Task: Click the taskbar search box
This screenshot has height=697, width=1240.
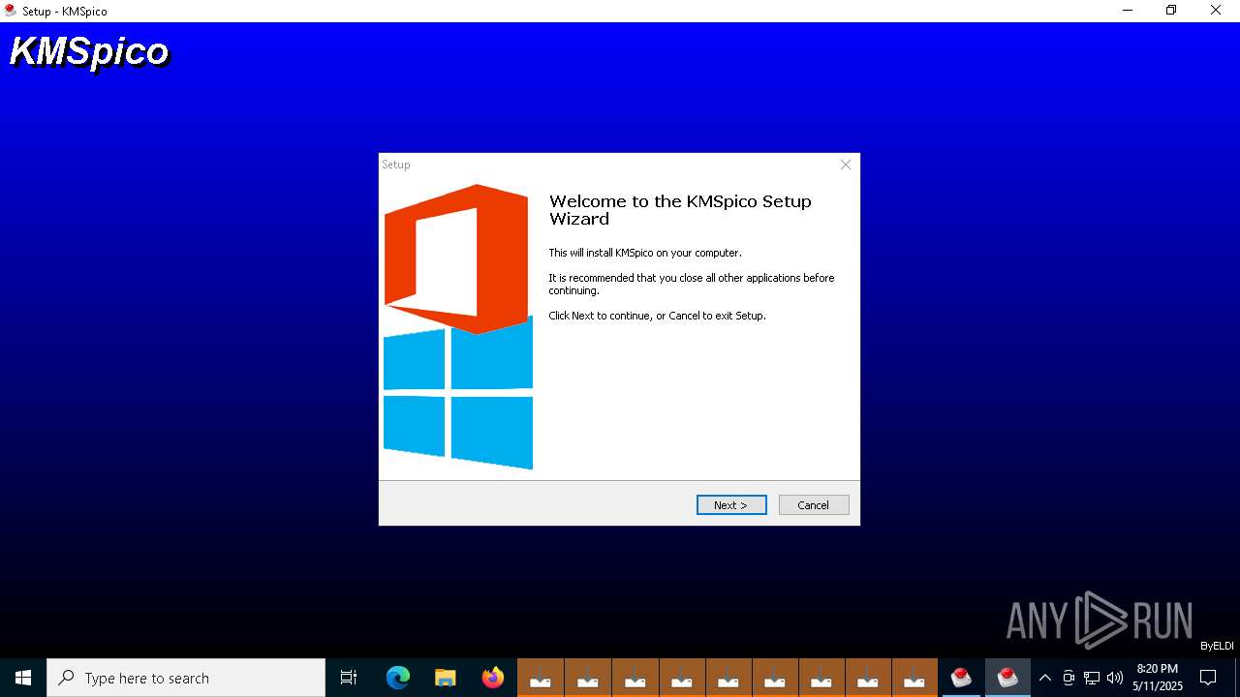Action: (186, 678)
